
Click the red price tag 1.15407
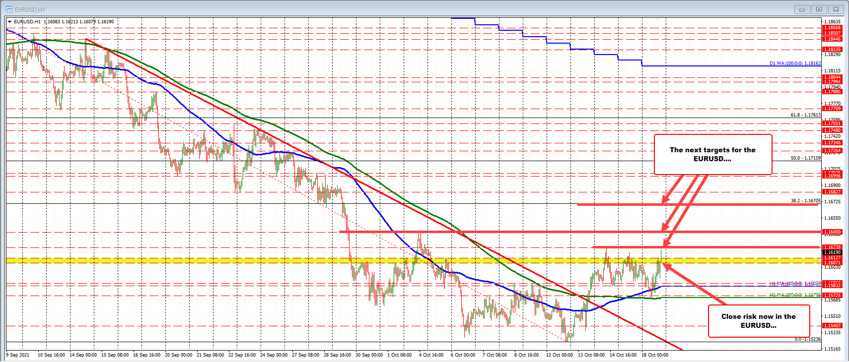pos(832,326)
